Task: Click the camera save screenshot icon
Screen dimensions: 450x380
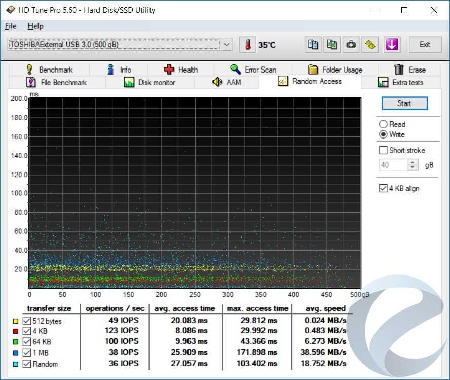Action: [351, 45]
